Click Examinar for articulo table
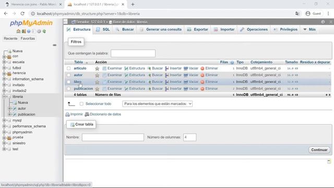The height and width of the screenshot is (188, 334). (x=112, y=68)
